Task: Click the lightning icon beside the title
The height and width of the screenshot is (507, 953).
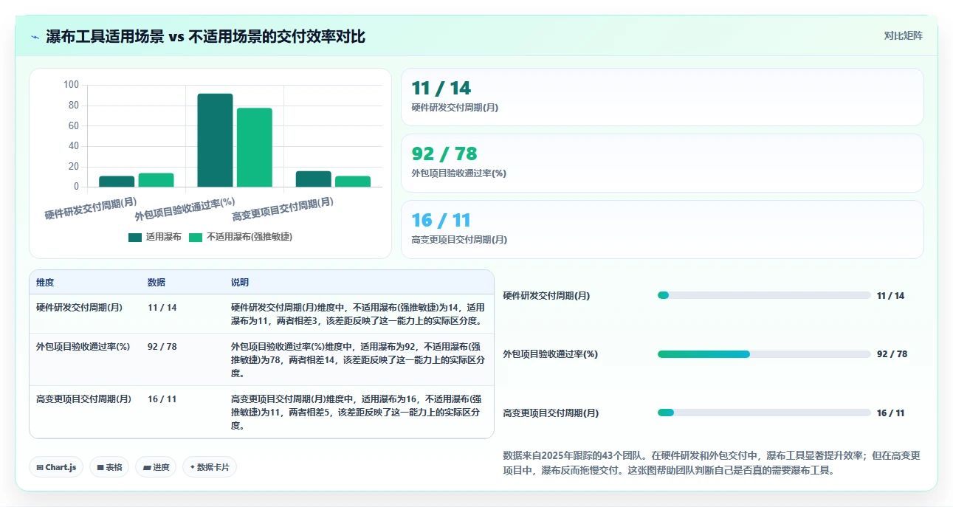Action: 35,37
